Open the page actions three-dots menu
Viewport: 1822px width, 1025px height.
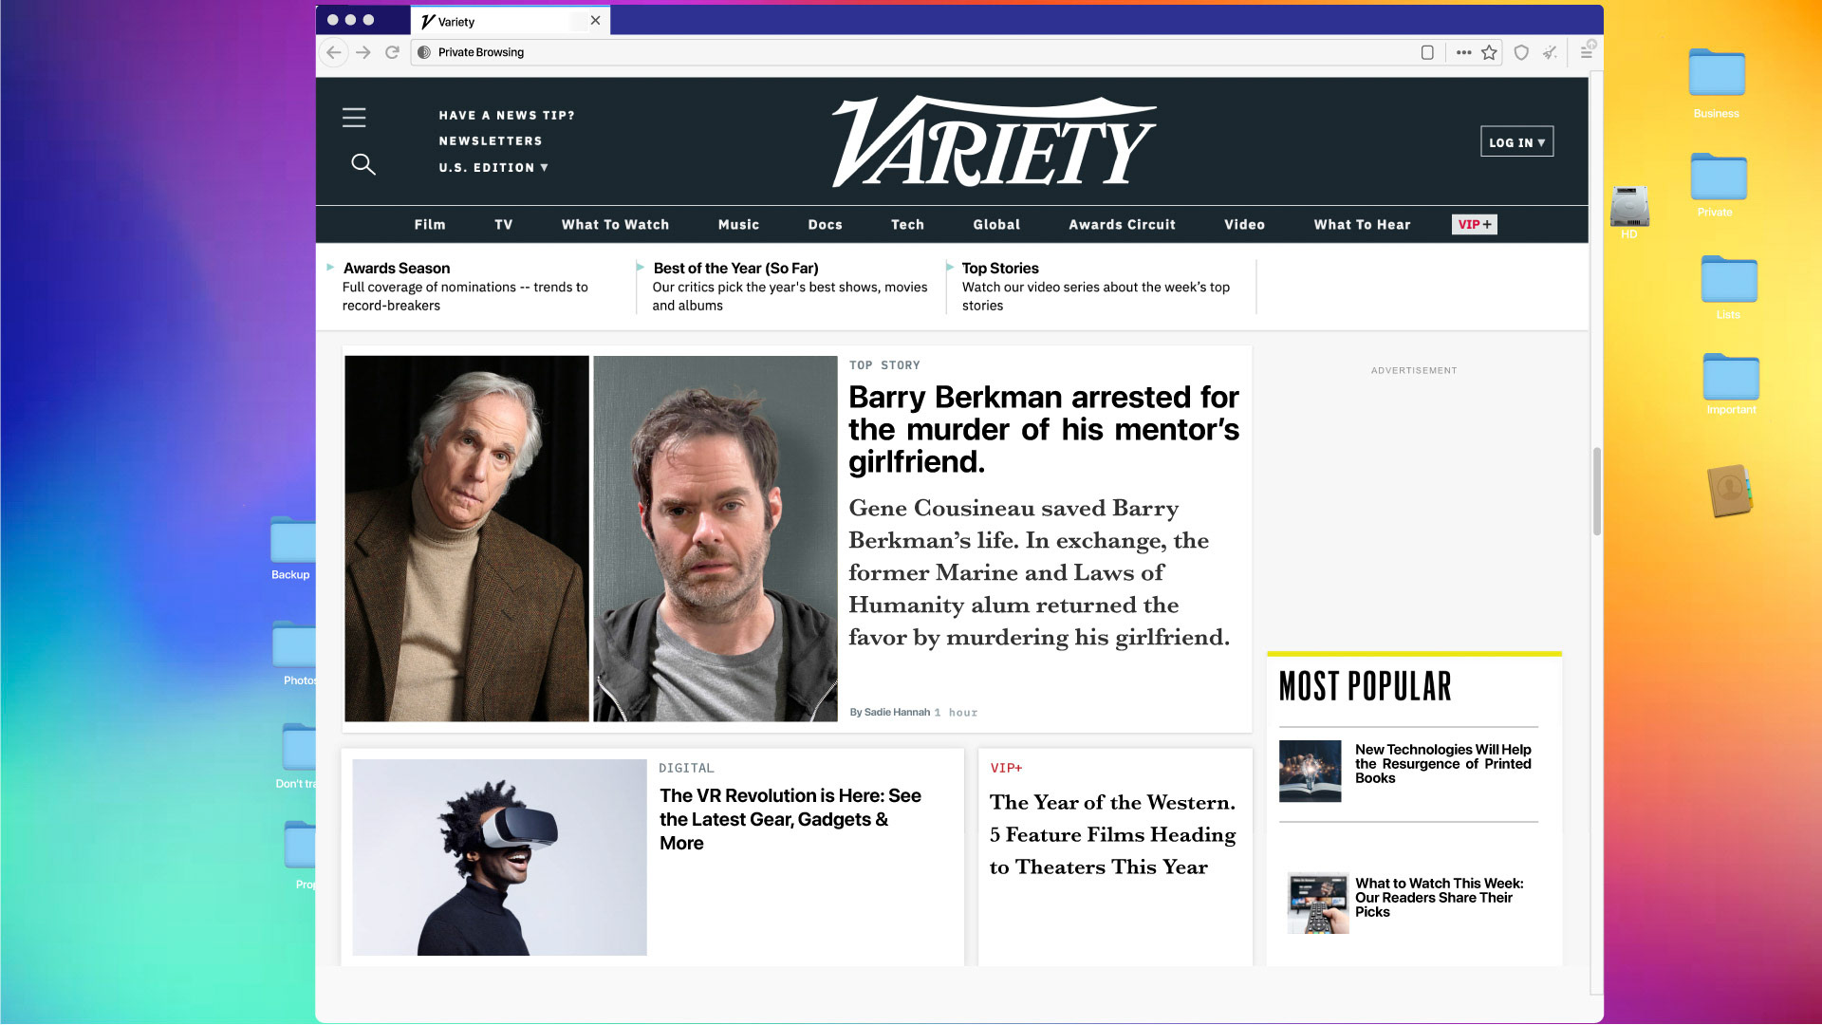tap(1463, 52)
